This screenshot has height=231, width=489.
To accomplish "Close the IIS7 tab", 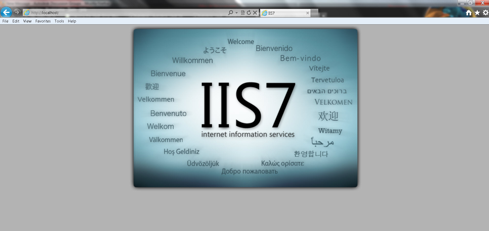I will (x=308, y=13).
